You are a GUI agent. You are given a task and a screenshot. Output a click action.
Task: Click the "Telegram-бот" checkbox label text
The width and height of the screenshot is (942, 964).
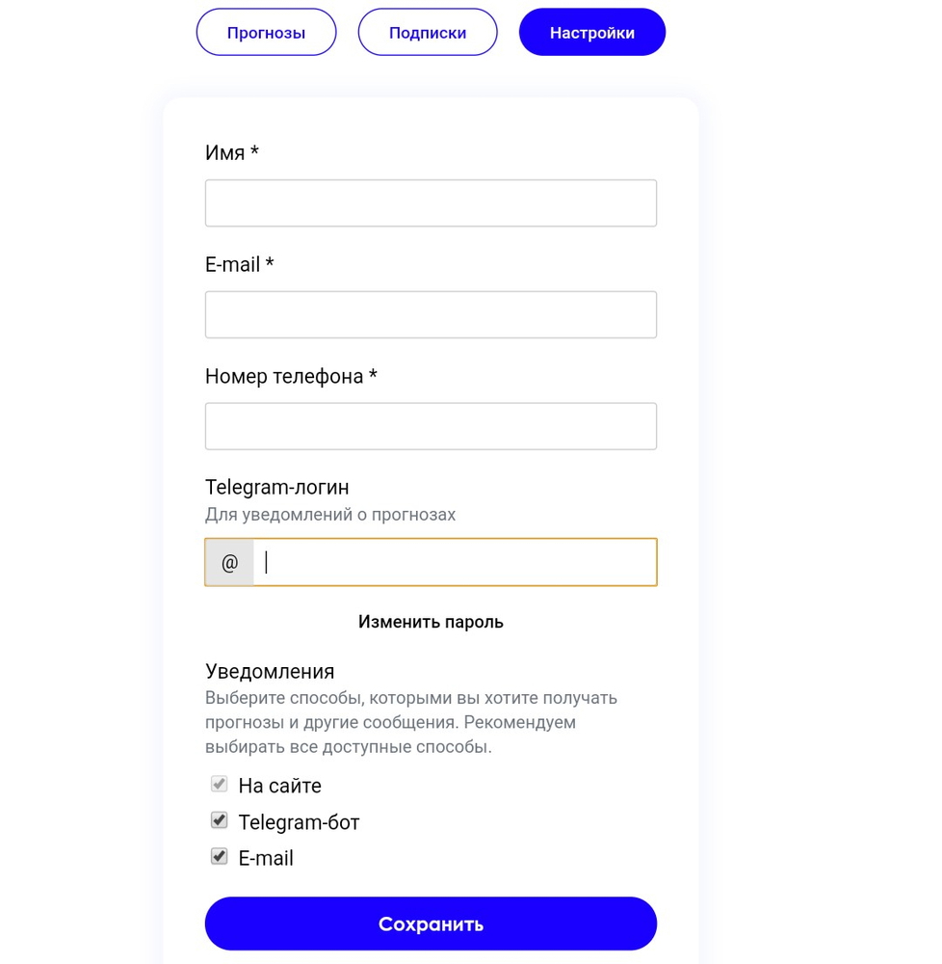coord(299,822)
